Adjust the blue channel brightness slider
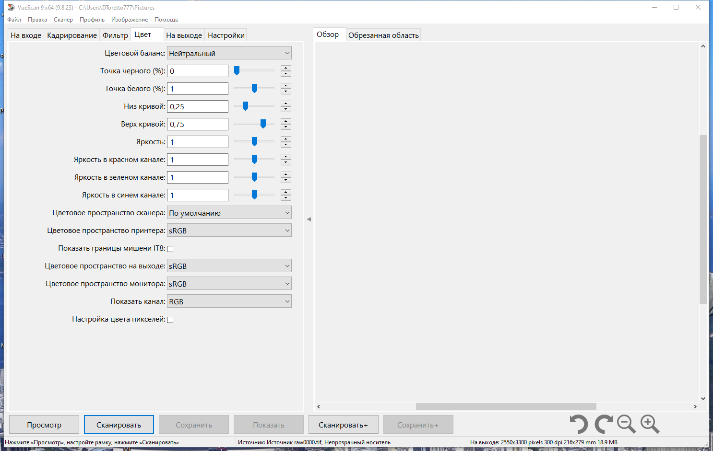 tap(254, 195)
